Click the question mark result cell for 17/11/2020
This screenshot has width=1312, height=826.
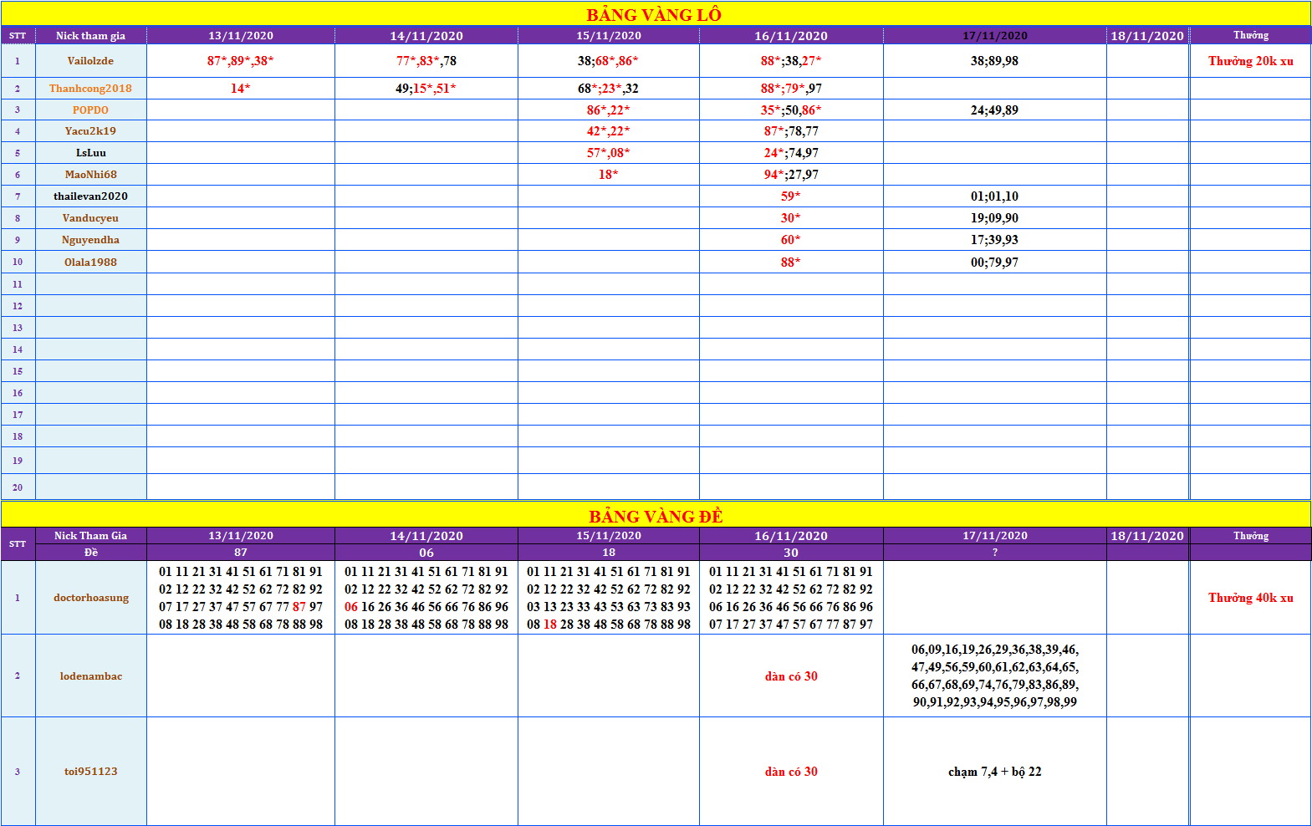tap(994, 553)
